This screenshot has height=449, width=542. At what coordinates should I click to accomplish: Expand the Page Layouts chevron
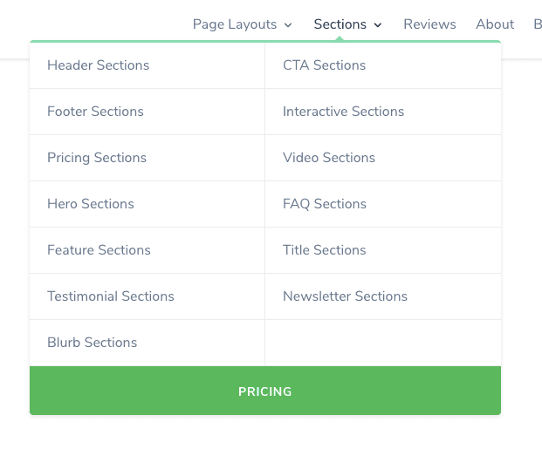[288, 25]
